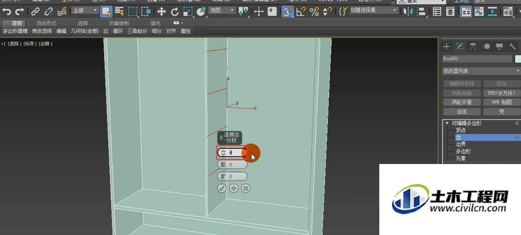
Task: Click the UVW 贴图 modifier button
Action: pos(502,102)
